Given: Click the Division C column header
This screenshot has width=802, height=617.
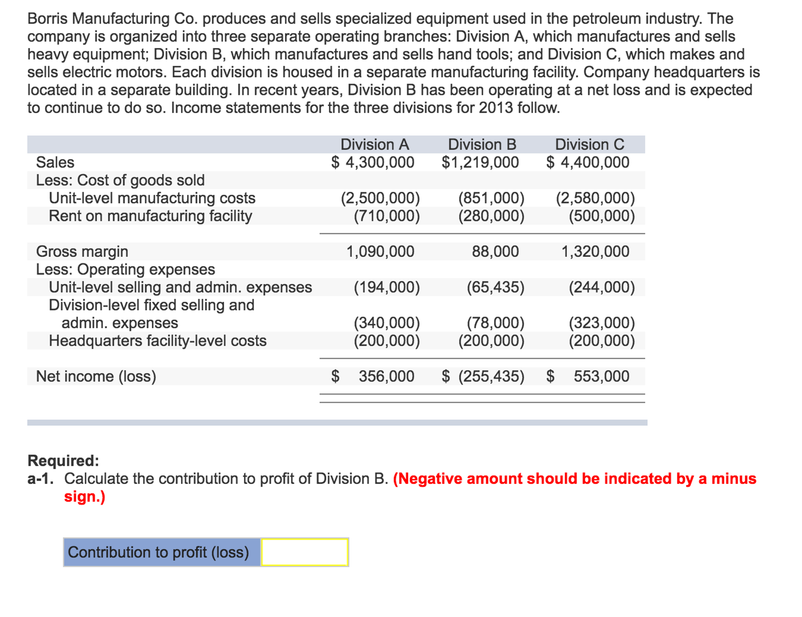Looking at the screenshot, I should (x=589, y=144).
